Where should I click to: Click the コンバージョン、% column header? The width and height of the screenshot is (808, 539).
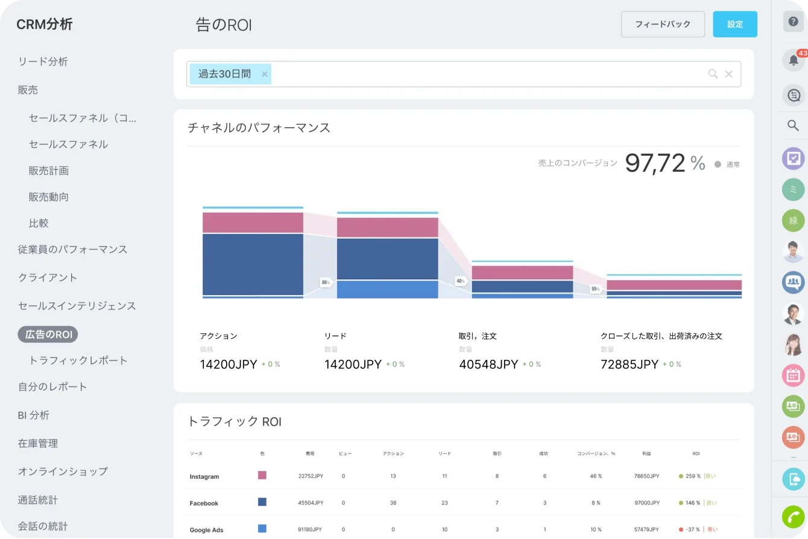pyautogui.click(x=596, y=453)
